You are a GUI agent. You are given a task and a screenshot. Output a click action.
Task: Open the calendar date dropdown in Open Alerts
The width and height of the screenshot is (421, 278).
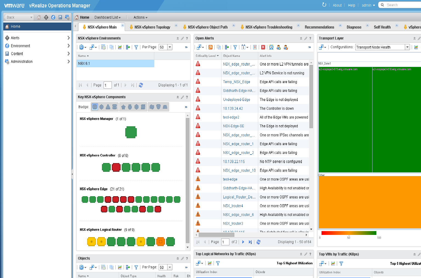tap(245, 47)
